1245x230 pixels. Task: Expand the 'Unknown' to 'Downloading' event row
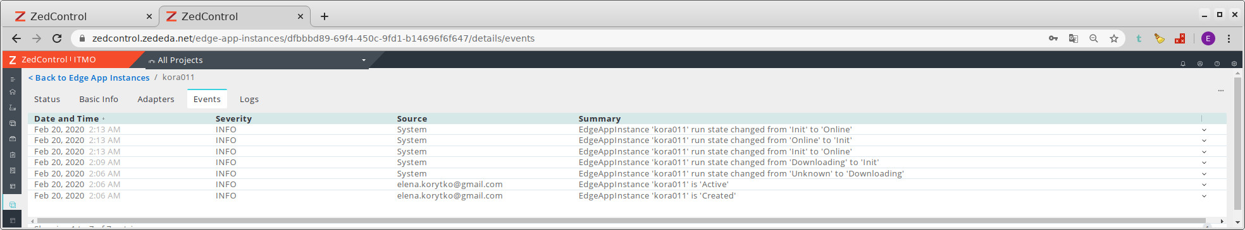[1204, 174]
